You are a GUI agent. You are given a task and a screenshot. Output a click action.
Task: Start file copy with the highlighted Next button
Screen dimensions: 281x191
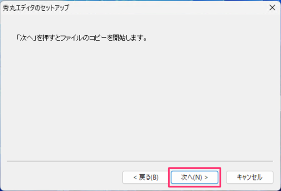click(x=194, y=177)
